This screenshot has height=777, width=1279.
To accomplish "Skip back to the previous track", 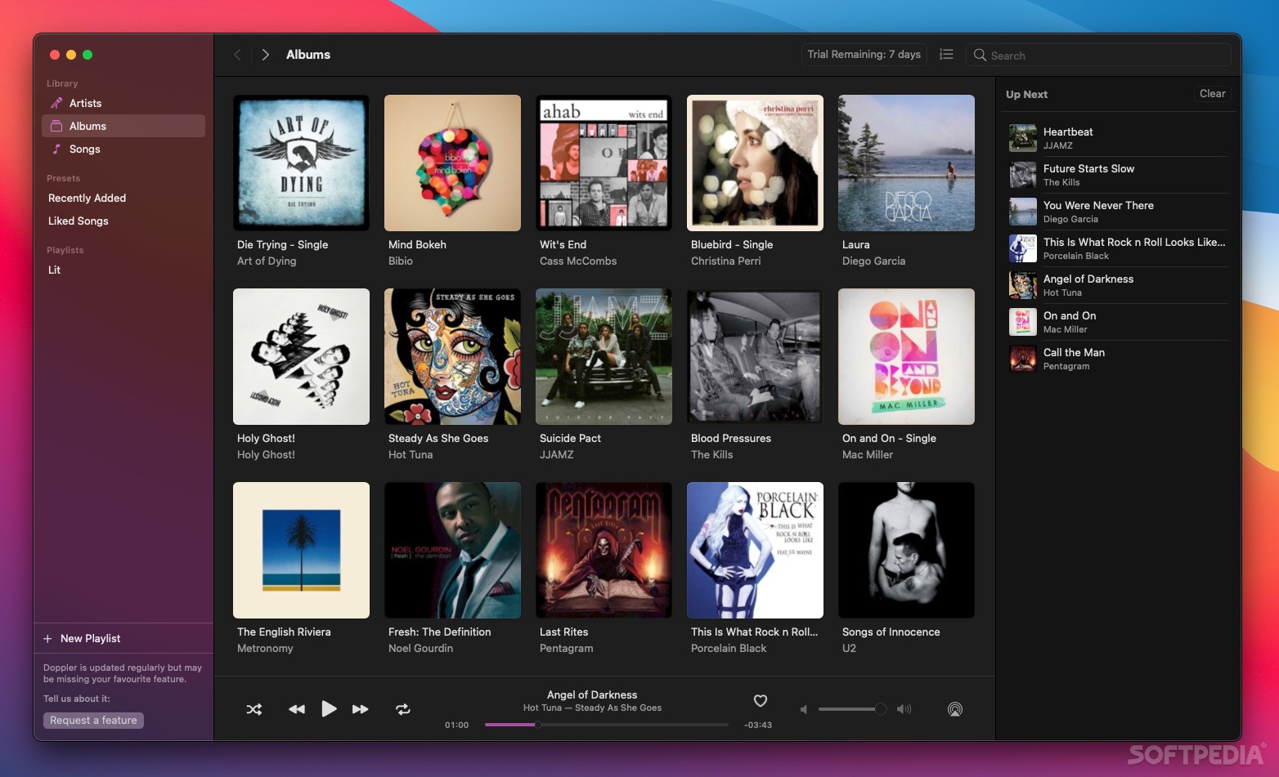I will point(296,709).
